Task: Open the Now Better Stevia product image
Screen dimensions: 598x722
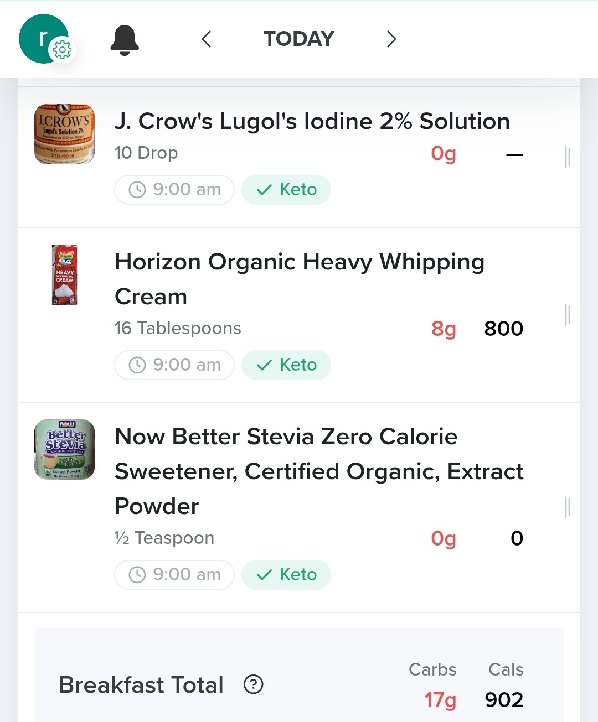Action: [x=64, y=449]
